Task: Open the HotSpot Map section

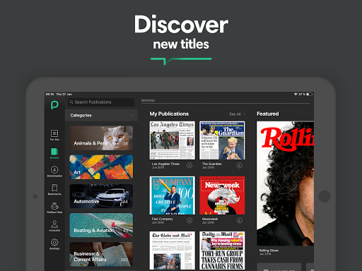Action: point(54,207)
